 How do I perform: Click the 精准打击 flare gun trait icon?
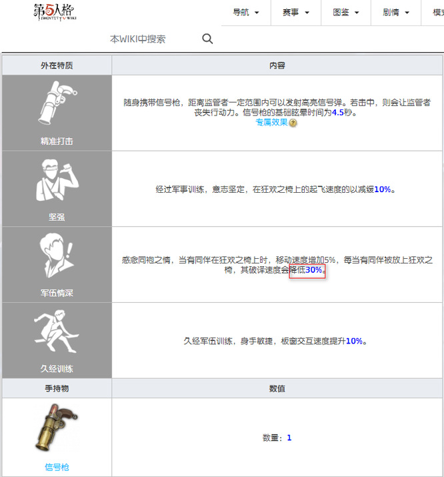pyautogui.click(x=57, y=103)
